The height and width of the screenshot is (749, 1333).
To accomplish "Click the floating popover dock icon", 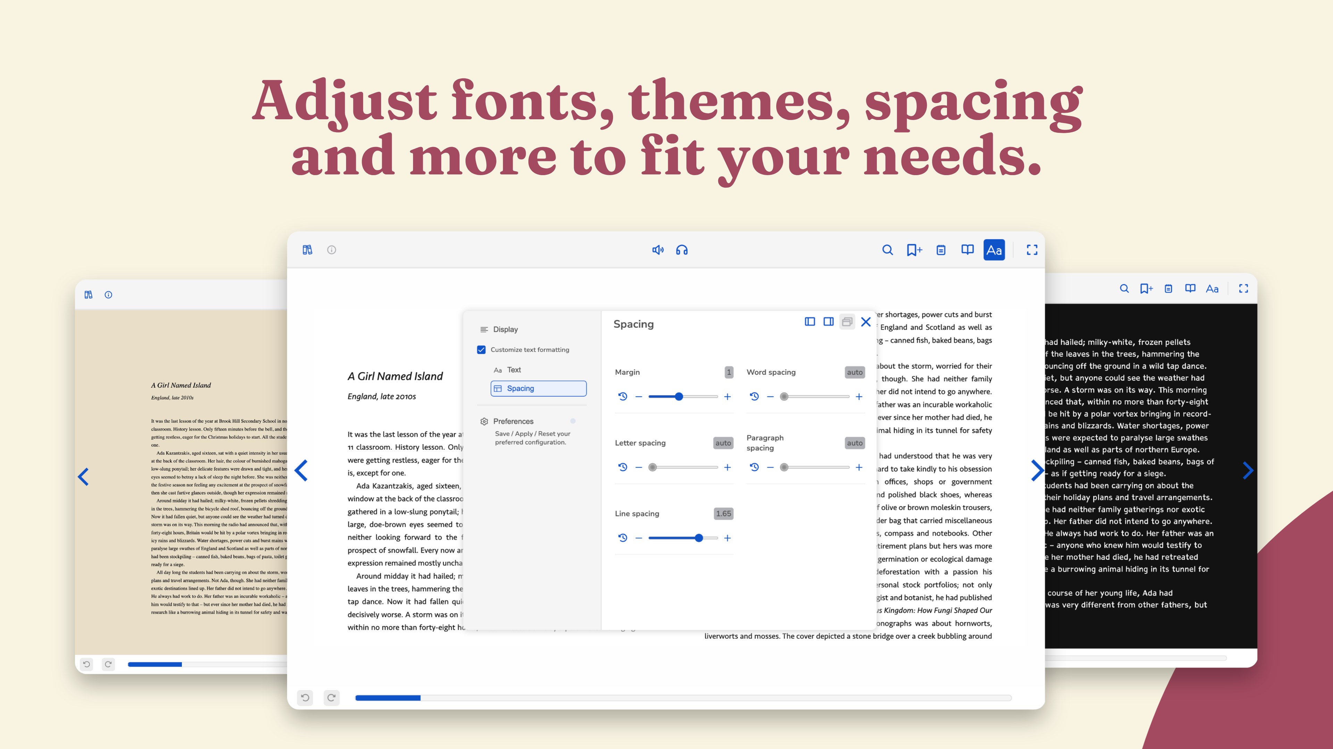I will [x=847, y=322].
